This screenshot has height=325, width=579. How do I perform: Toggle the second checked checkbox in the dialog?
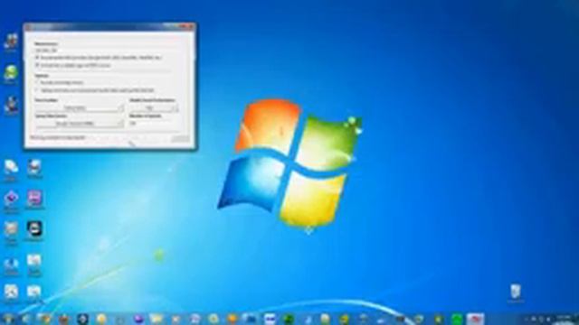[37, 65]
